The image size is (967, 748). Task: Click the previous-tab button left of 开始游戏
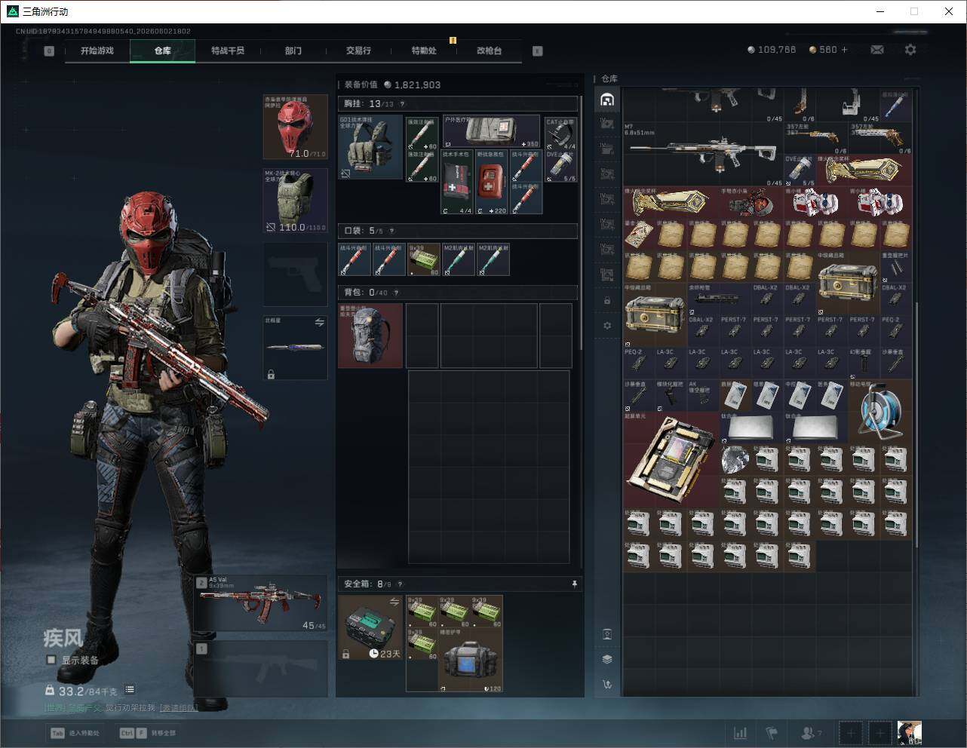49,51
